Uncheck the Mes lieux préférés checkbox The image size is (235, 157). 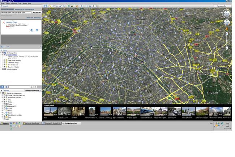(x=3, y=53)
